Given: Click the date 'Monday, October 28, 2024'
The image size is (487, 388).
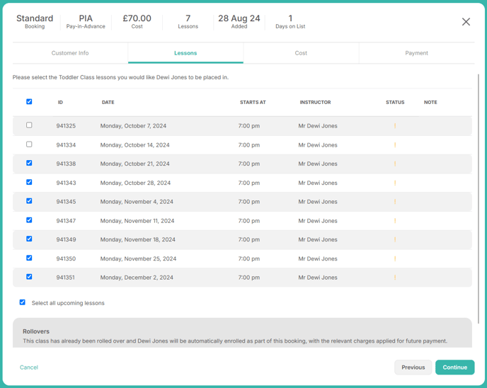Looking at the screenshot, I should 135,183.
